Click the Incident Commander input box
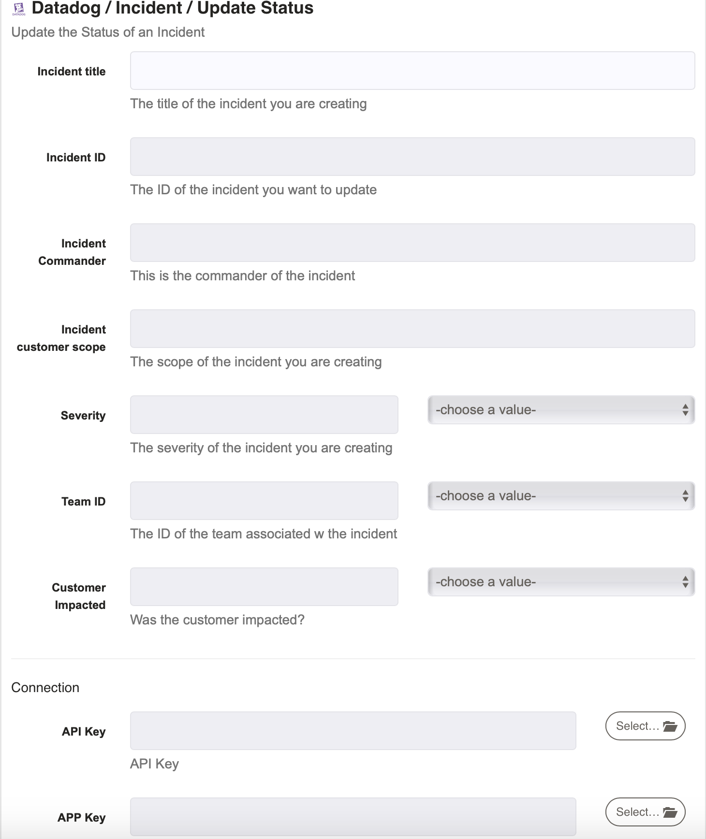 coord(412,243)
